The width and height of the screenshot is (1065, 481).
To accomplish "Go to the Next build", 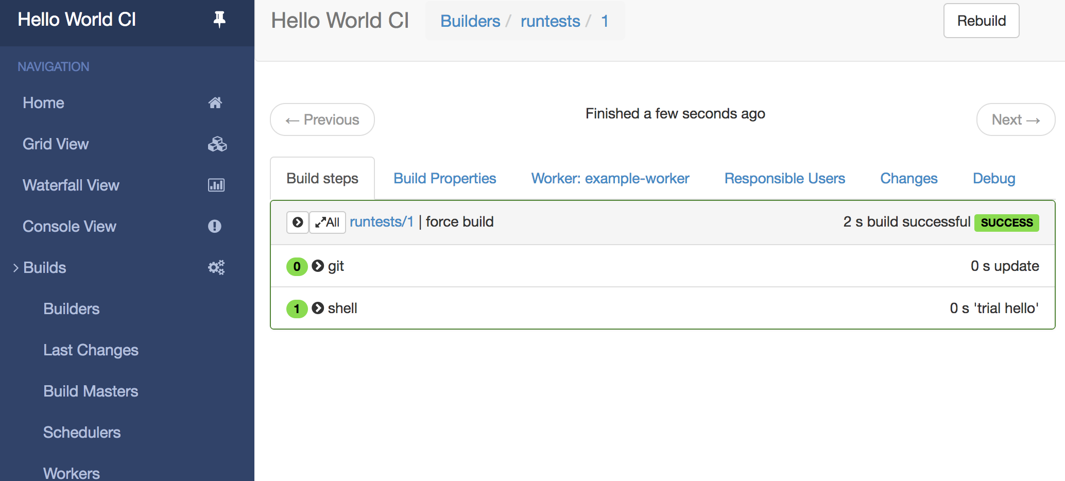I will click(x=1015, y=119).
